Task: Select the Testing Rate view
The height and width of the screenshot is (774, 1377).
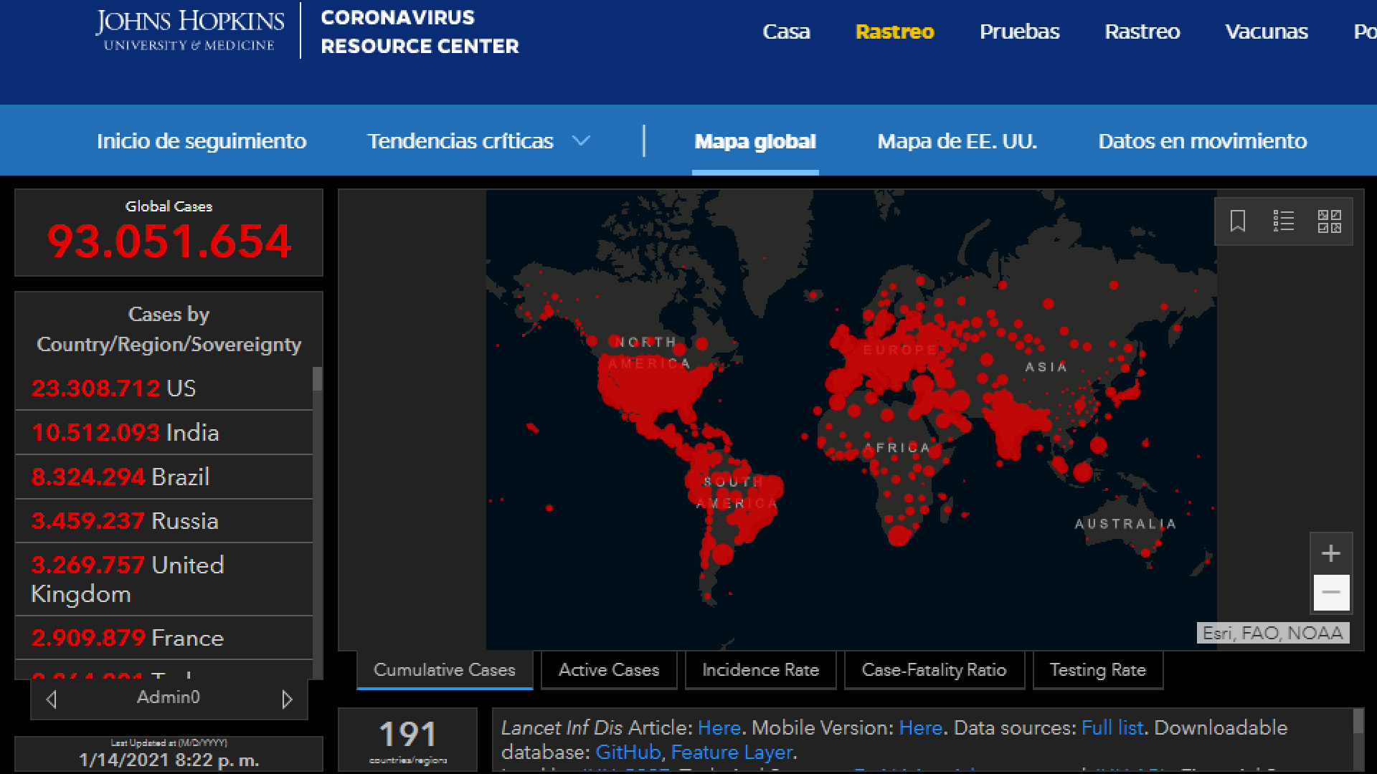Action: tap(1098, 669)
